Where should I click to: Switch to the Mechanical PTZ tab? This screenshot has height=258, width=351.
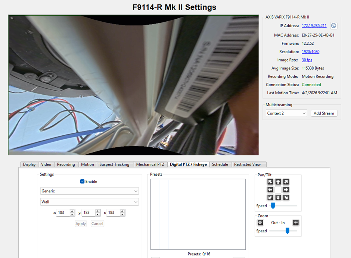pos(150,164)
